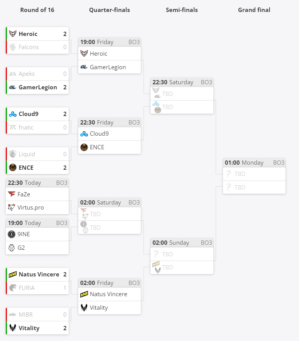This screenshot has width=299, height=341.
Task: Open the 19:00 Friday quarter-final match header
Action: pos(110,42)
